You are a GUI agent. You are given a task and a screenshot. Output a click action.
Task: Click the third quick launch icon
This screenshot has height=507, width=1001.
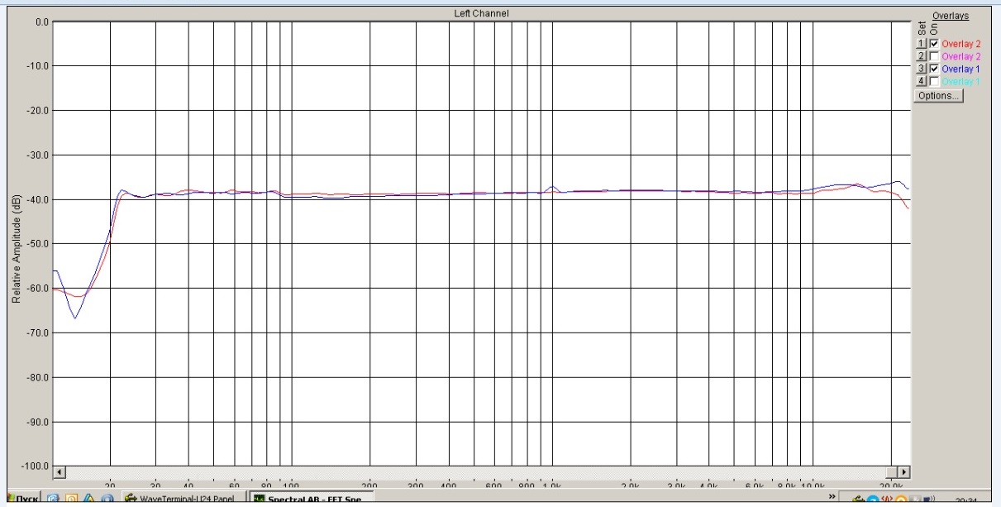[x=88, y=500]
